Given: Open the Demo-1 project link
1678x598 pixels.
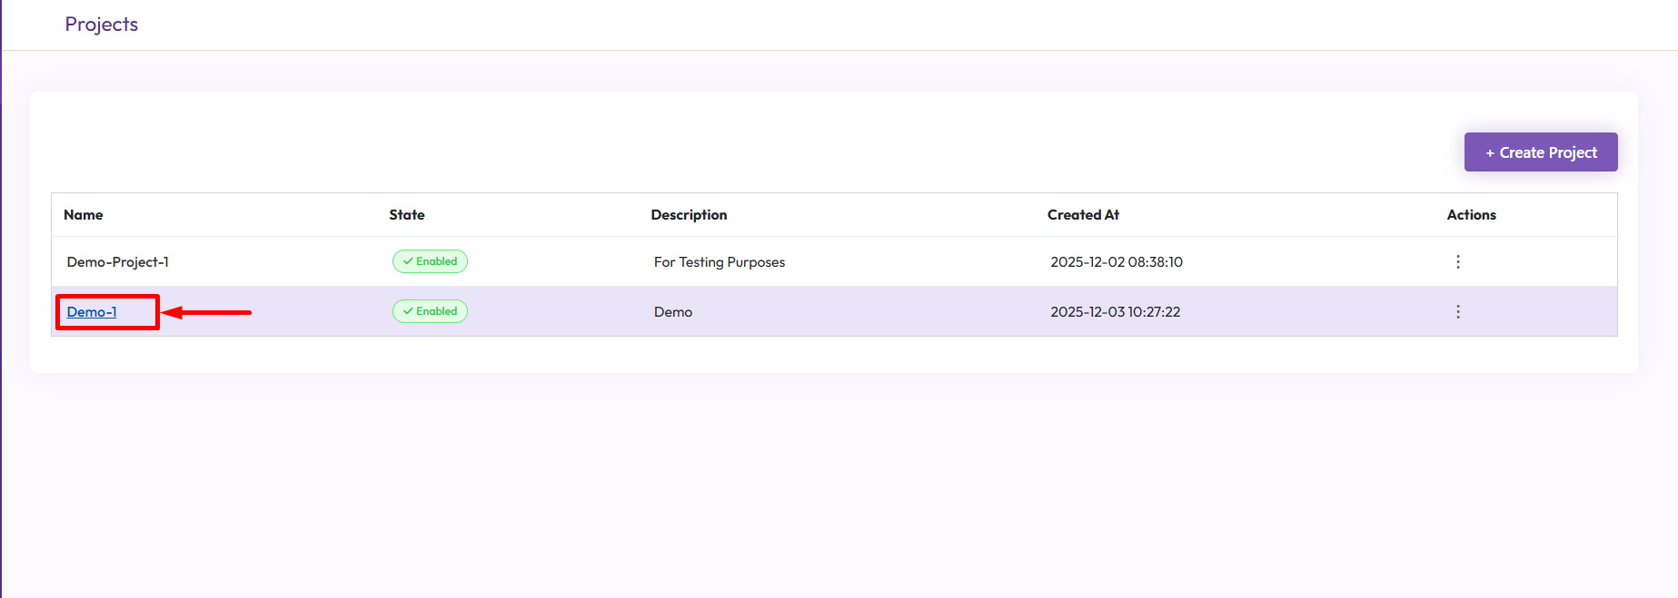Looking at the screenshot, I should [x=92, y=312].
